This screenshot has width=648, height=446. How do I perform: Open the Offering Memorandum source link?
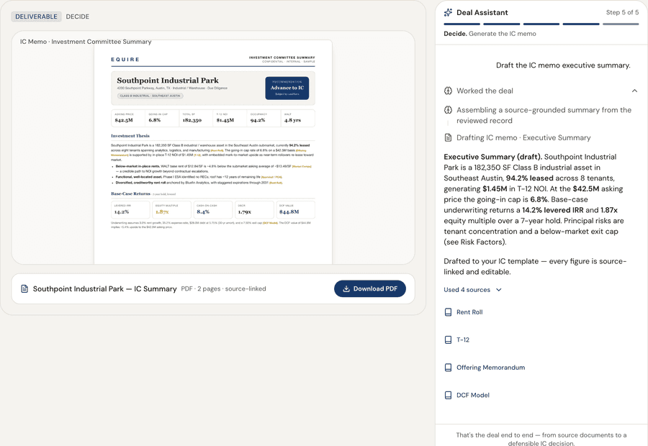tap(490, 368)
